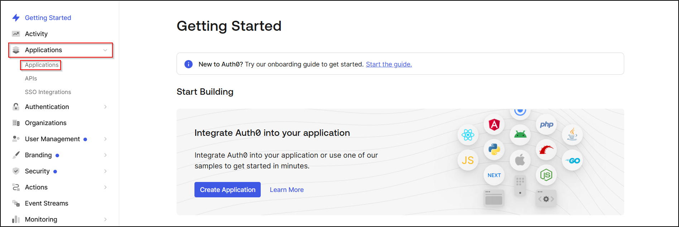Screen dimensions: 679x227
Task: Follow the Learn More link
Action: point(286,190)
